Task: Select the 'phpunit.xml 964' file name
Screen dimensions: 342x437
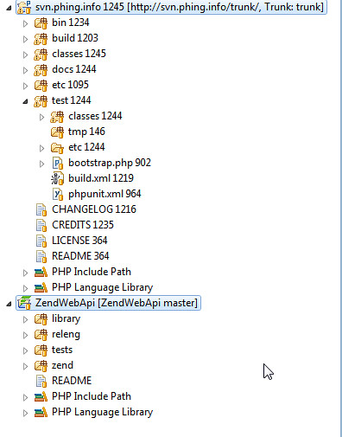Action: [104, 194]
